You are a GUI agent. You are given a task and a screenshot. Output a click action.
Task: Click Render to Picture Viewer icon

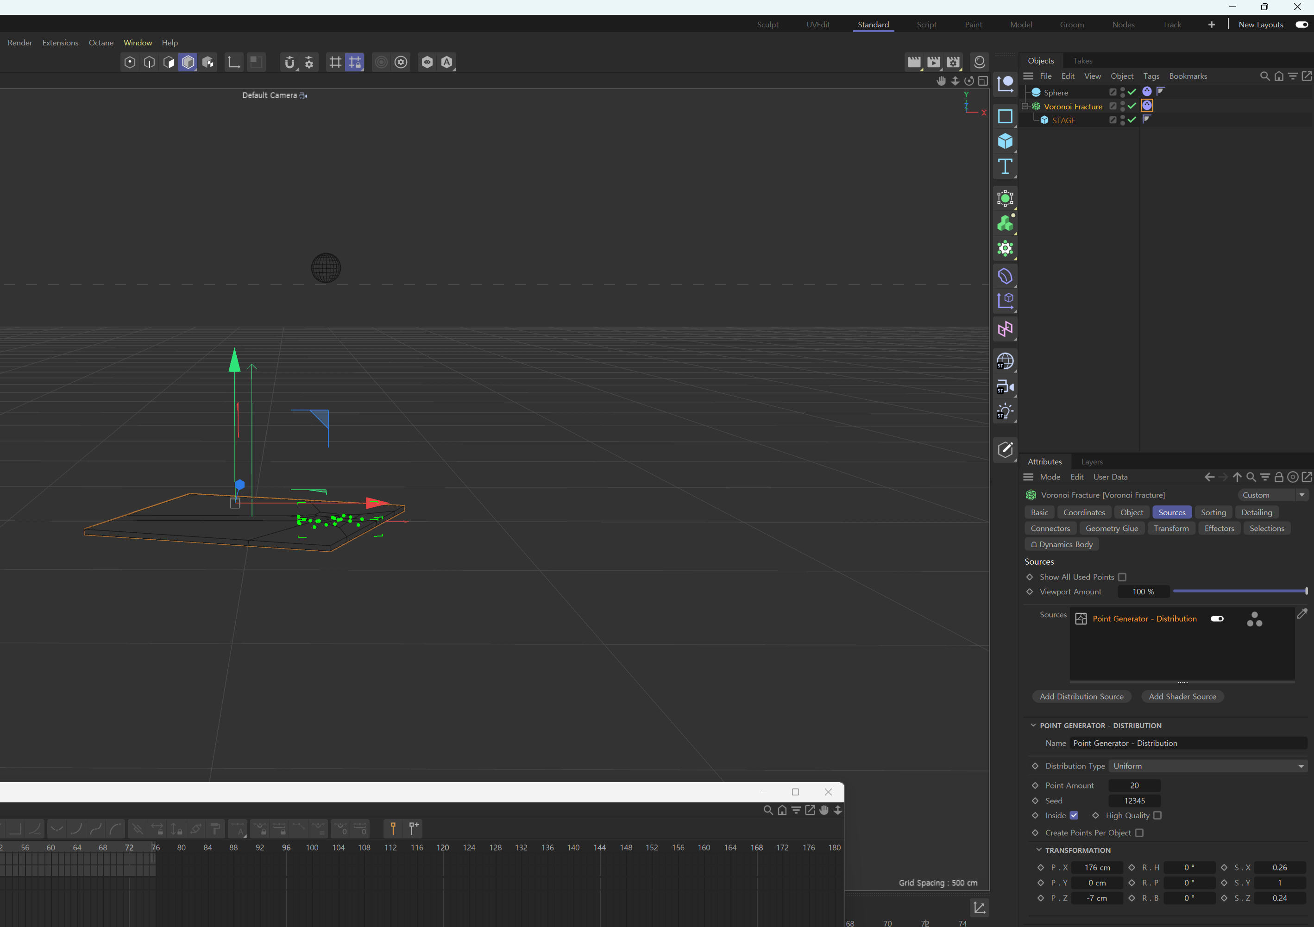click(x=933, y=63)
